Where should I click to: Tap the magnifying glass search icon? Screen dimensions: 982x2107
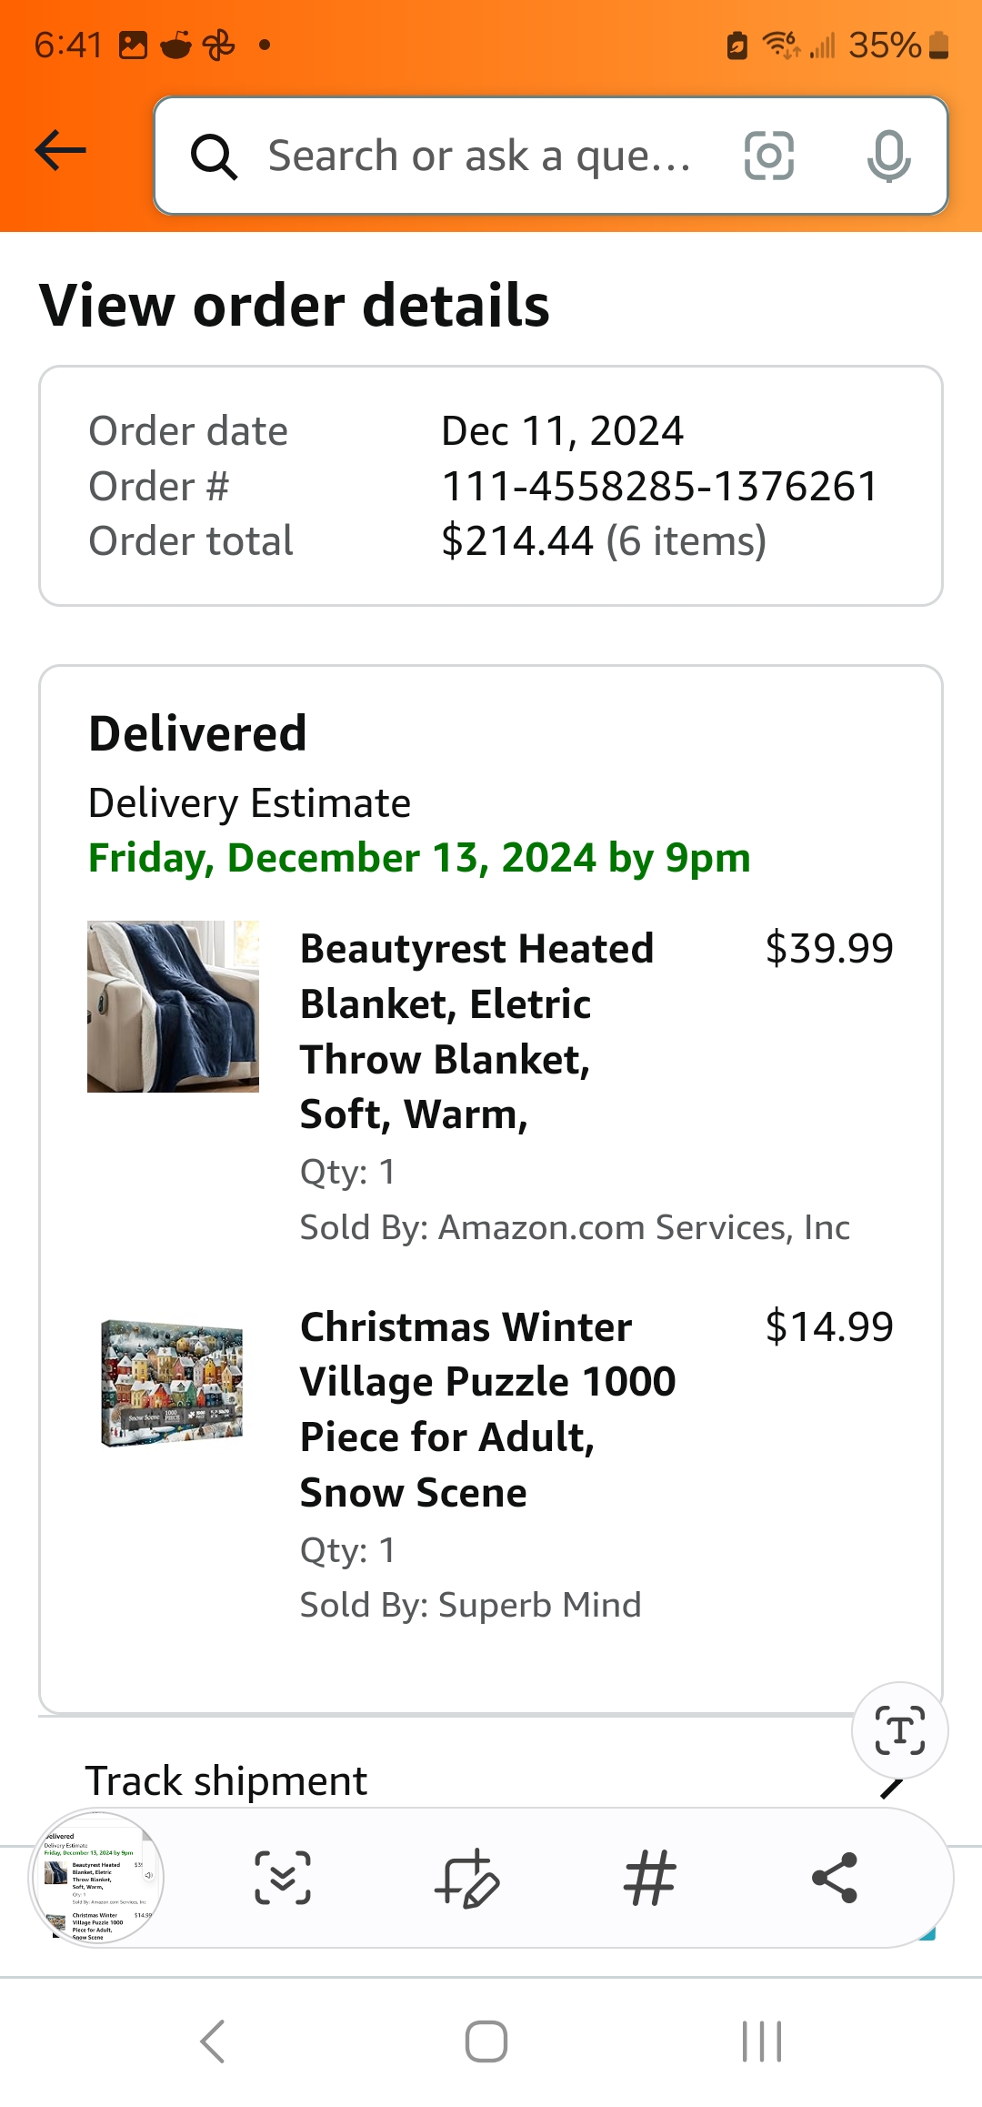point(215,156)
